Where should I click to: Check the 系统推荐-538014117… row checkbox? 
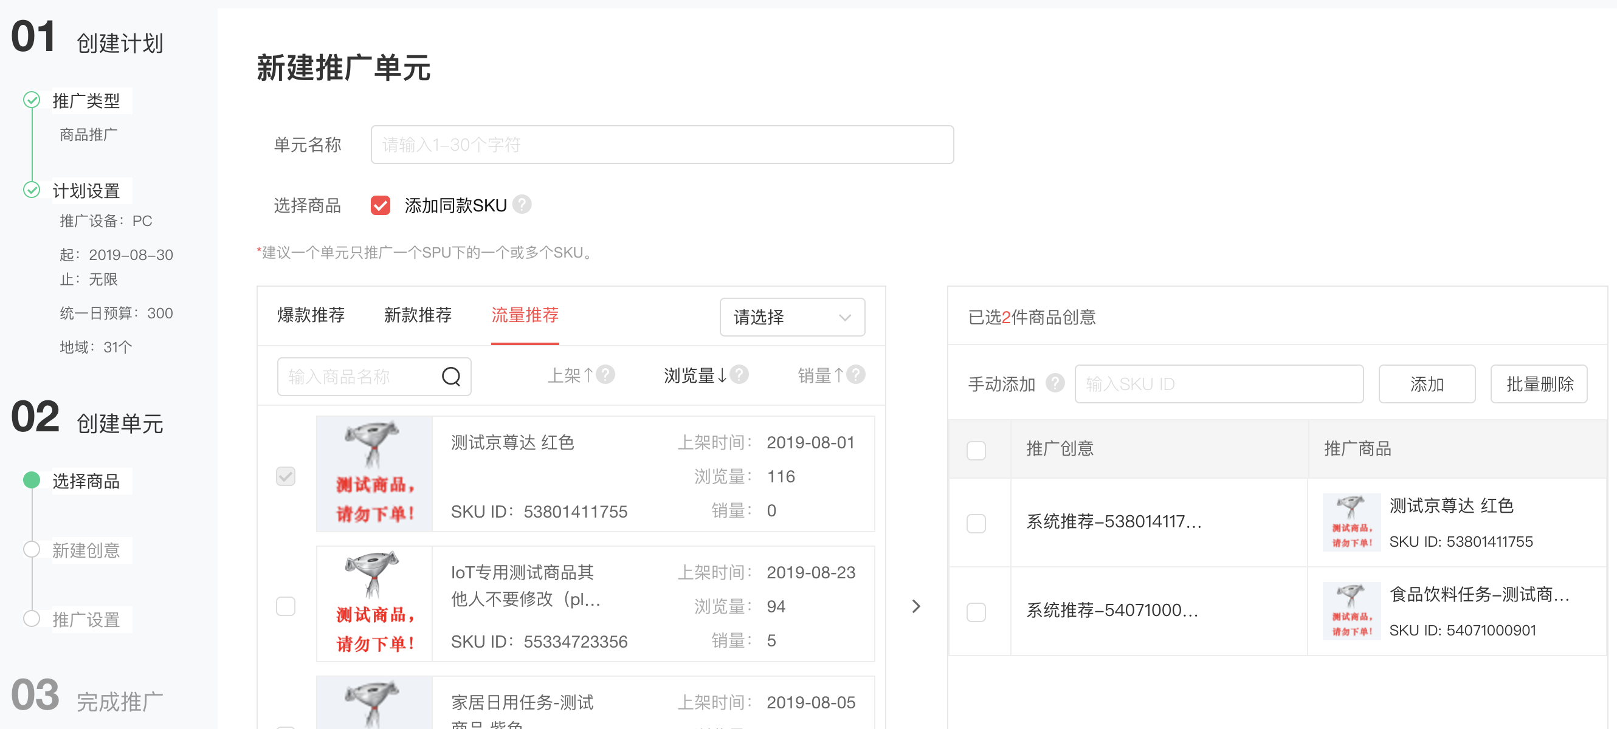(x=976, y=523)
